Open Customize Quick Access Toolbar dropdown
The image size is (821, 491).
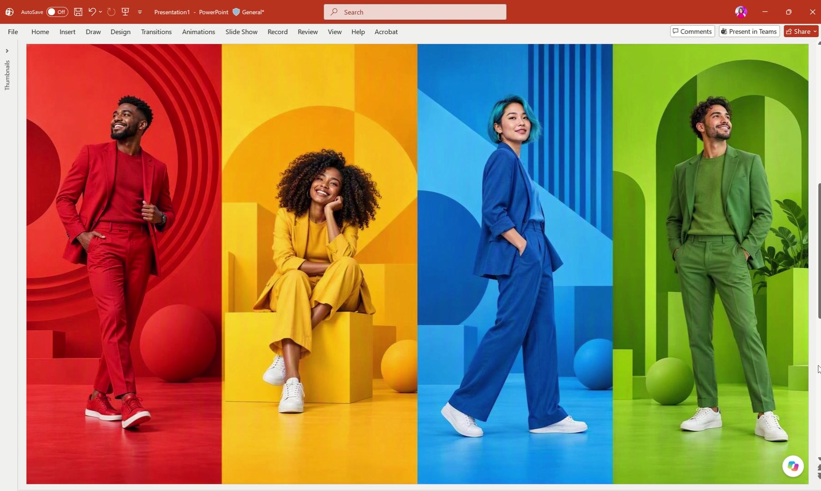[140, 12]
